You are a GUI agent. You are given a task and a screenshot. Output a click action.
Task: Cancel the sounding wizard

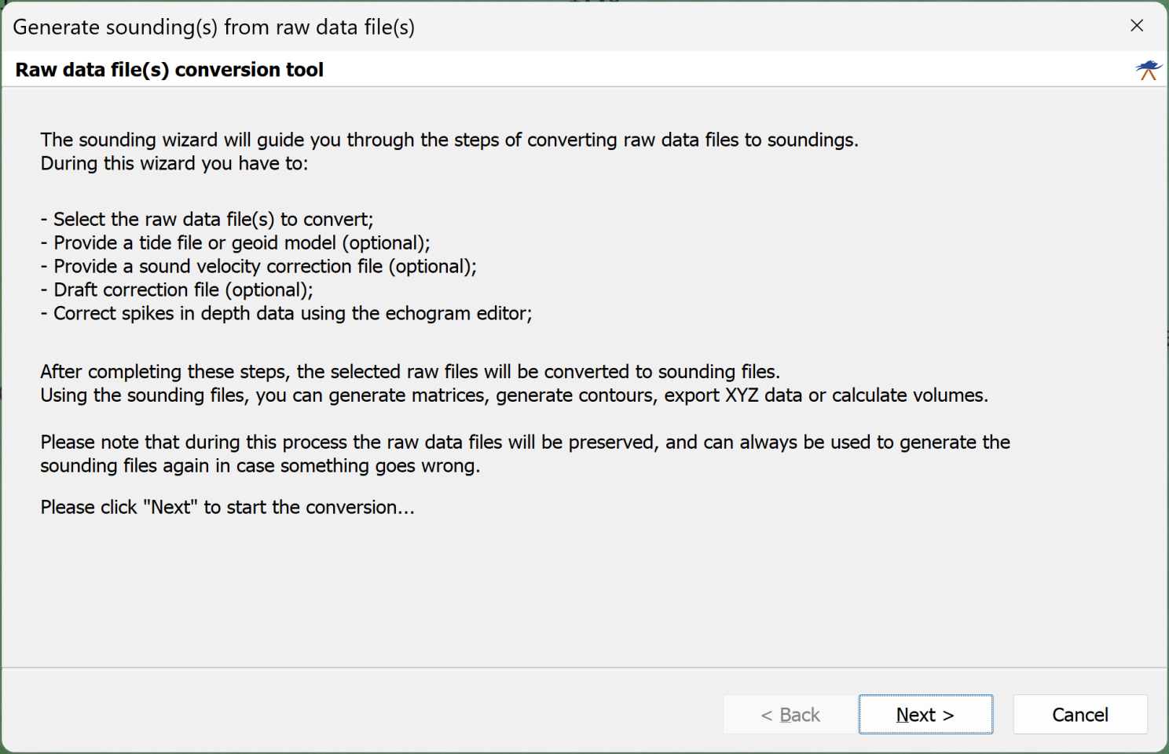point(1080,714)
